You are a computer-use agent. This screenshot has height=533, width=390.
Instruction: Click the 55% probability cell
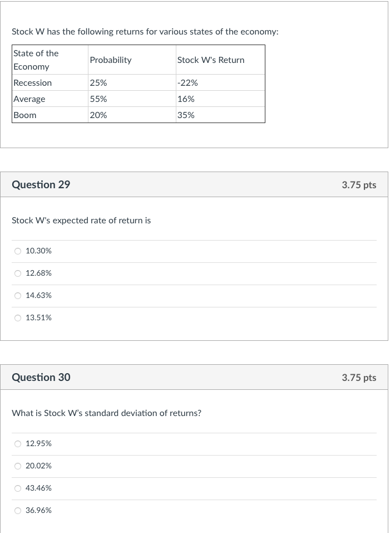[x=98, y=99]
